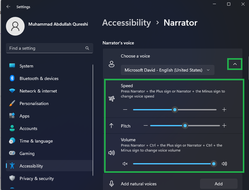This screenshot has height=190, width=249.
Task: Navigate to Accessibility breadcrumb link
Action: 126,23
